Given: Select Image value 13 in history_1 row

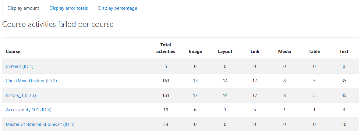Looking at the screenshot, I should (x=195, y=95).
